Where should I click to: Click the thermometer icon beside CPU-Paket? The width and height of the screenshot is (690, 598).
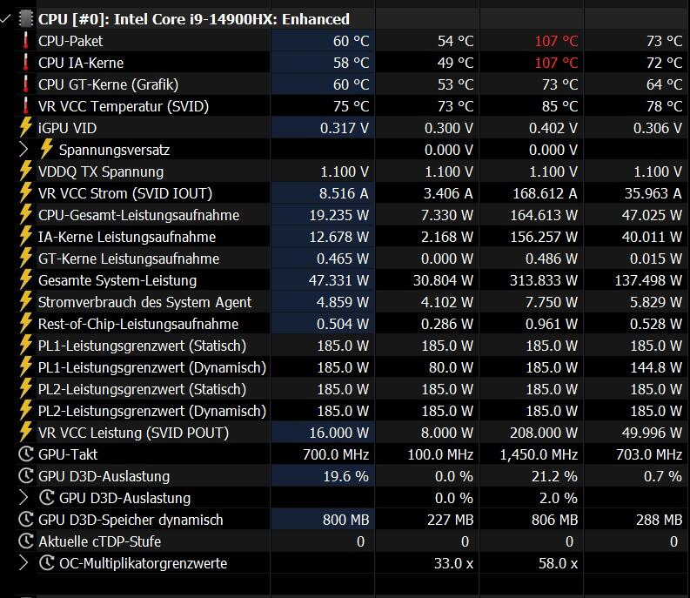point(26,41)
